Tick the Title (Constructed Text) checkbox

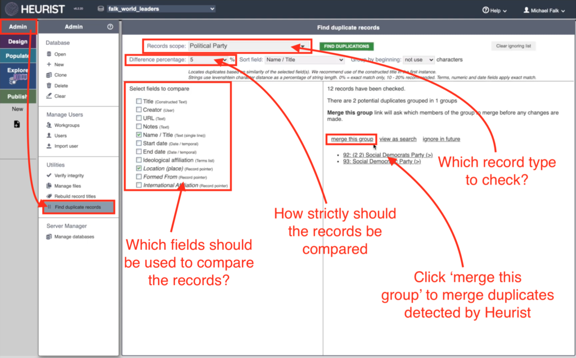click(x=139, y=101)
